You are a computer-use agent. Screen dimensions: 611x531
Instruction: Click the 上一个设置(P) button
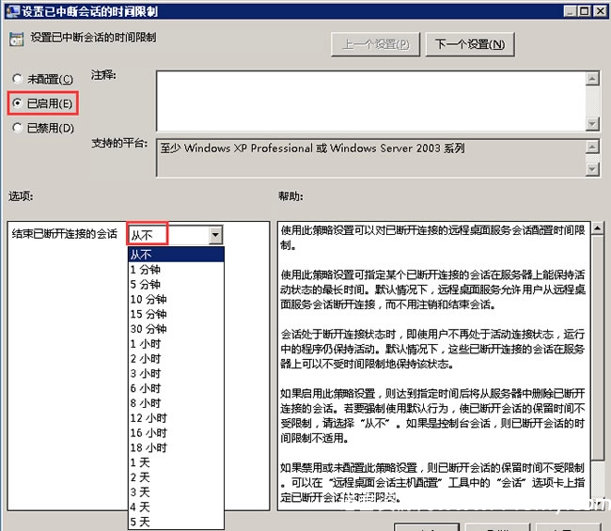coord(375,44)
